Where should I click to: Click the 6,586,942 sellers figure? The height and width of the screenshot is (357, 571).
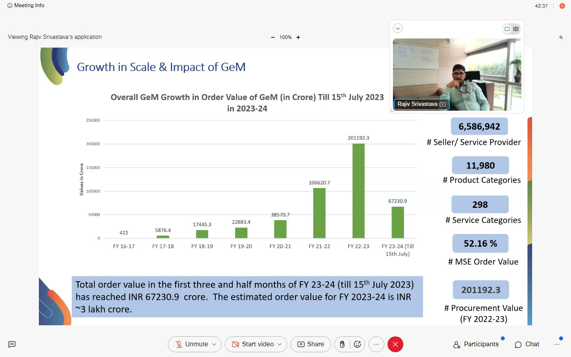click(x=479, y=127)
